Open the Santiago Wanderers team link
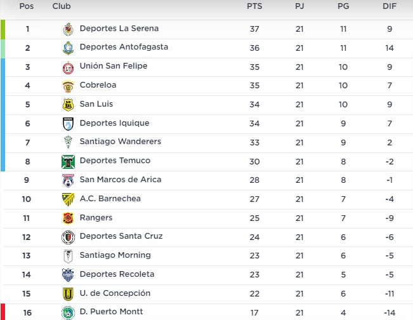 [121, 142]
